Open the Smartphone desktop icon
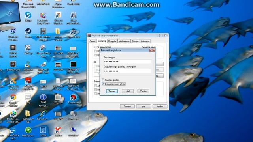The height and width of the screenshot is (142, 253). click(x=13, y=66)
